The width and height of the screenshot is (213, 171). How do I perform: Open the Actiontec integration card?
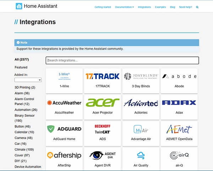[141, 107]
